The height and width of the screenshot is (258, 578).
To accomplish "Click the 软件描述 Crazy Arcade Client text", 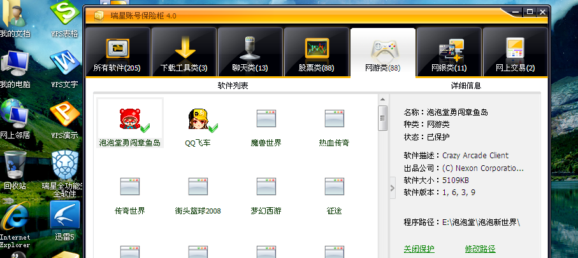I will pos(456,156).
